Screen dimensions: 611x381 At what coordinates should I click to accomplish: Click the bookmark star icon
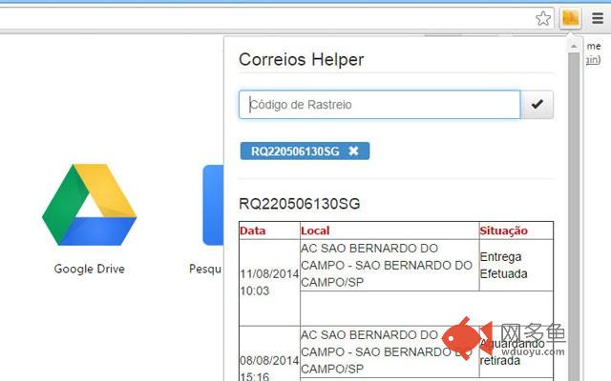coord(543,18)
